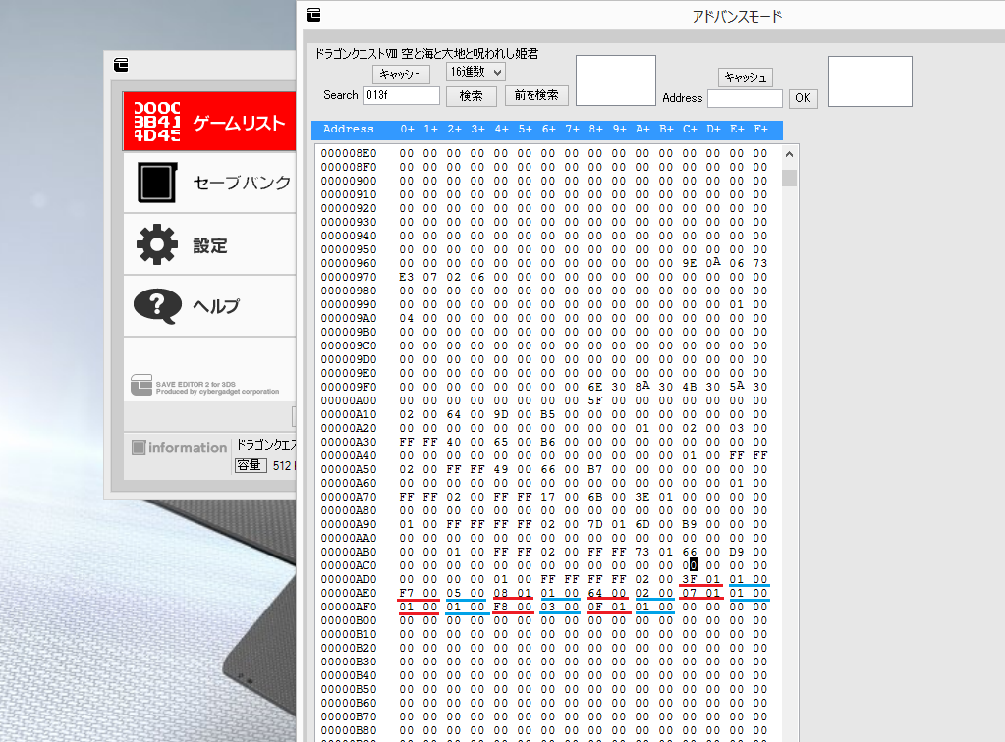Image resolution: width=1005 pixels, height=742 pixels.
Task: Click byte F7 in row 00000AE0
Action: click(407, 593)
